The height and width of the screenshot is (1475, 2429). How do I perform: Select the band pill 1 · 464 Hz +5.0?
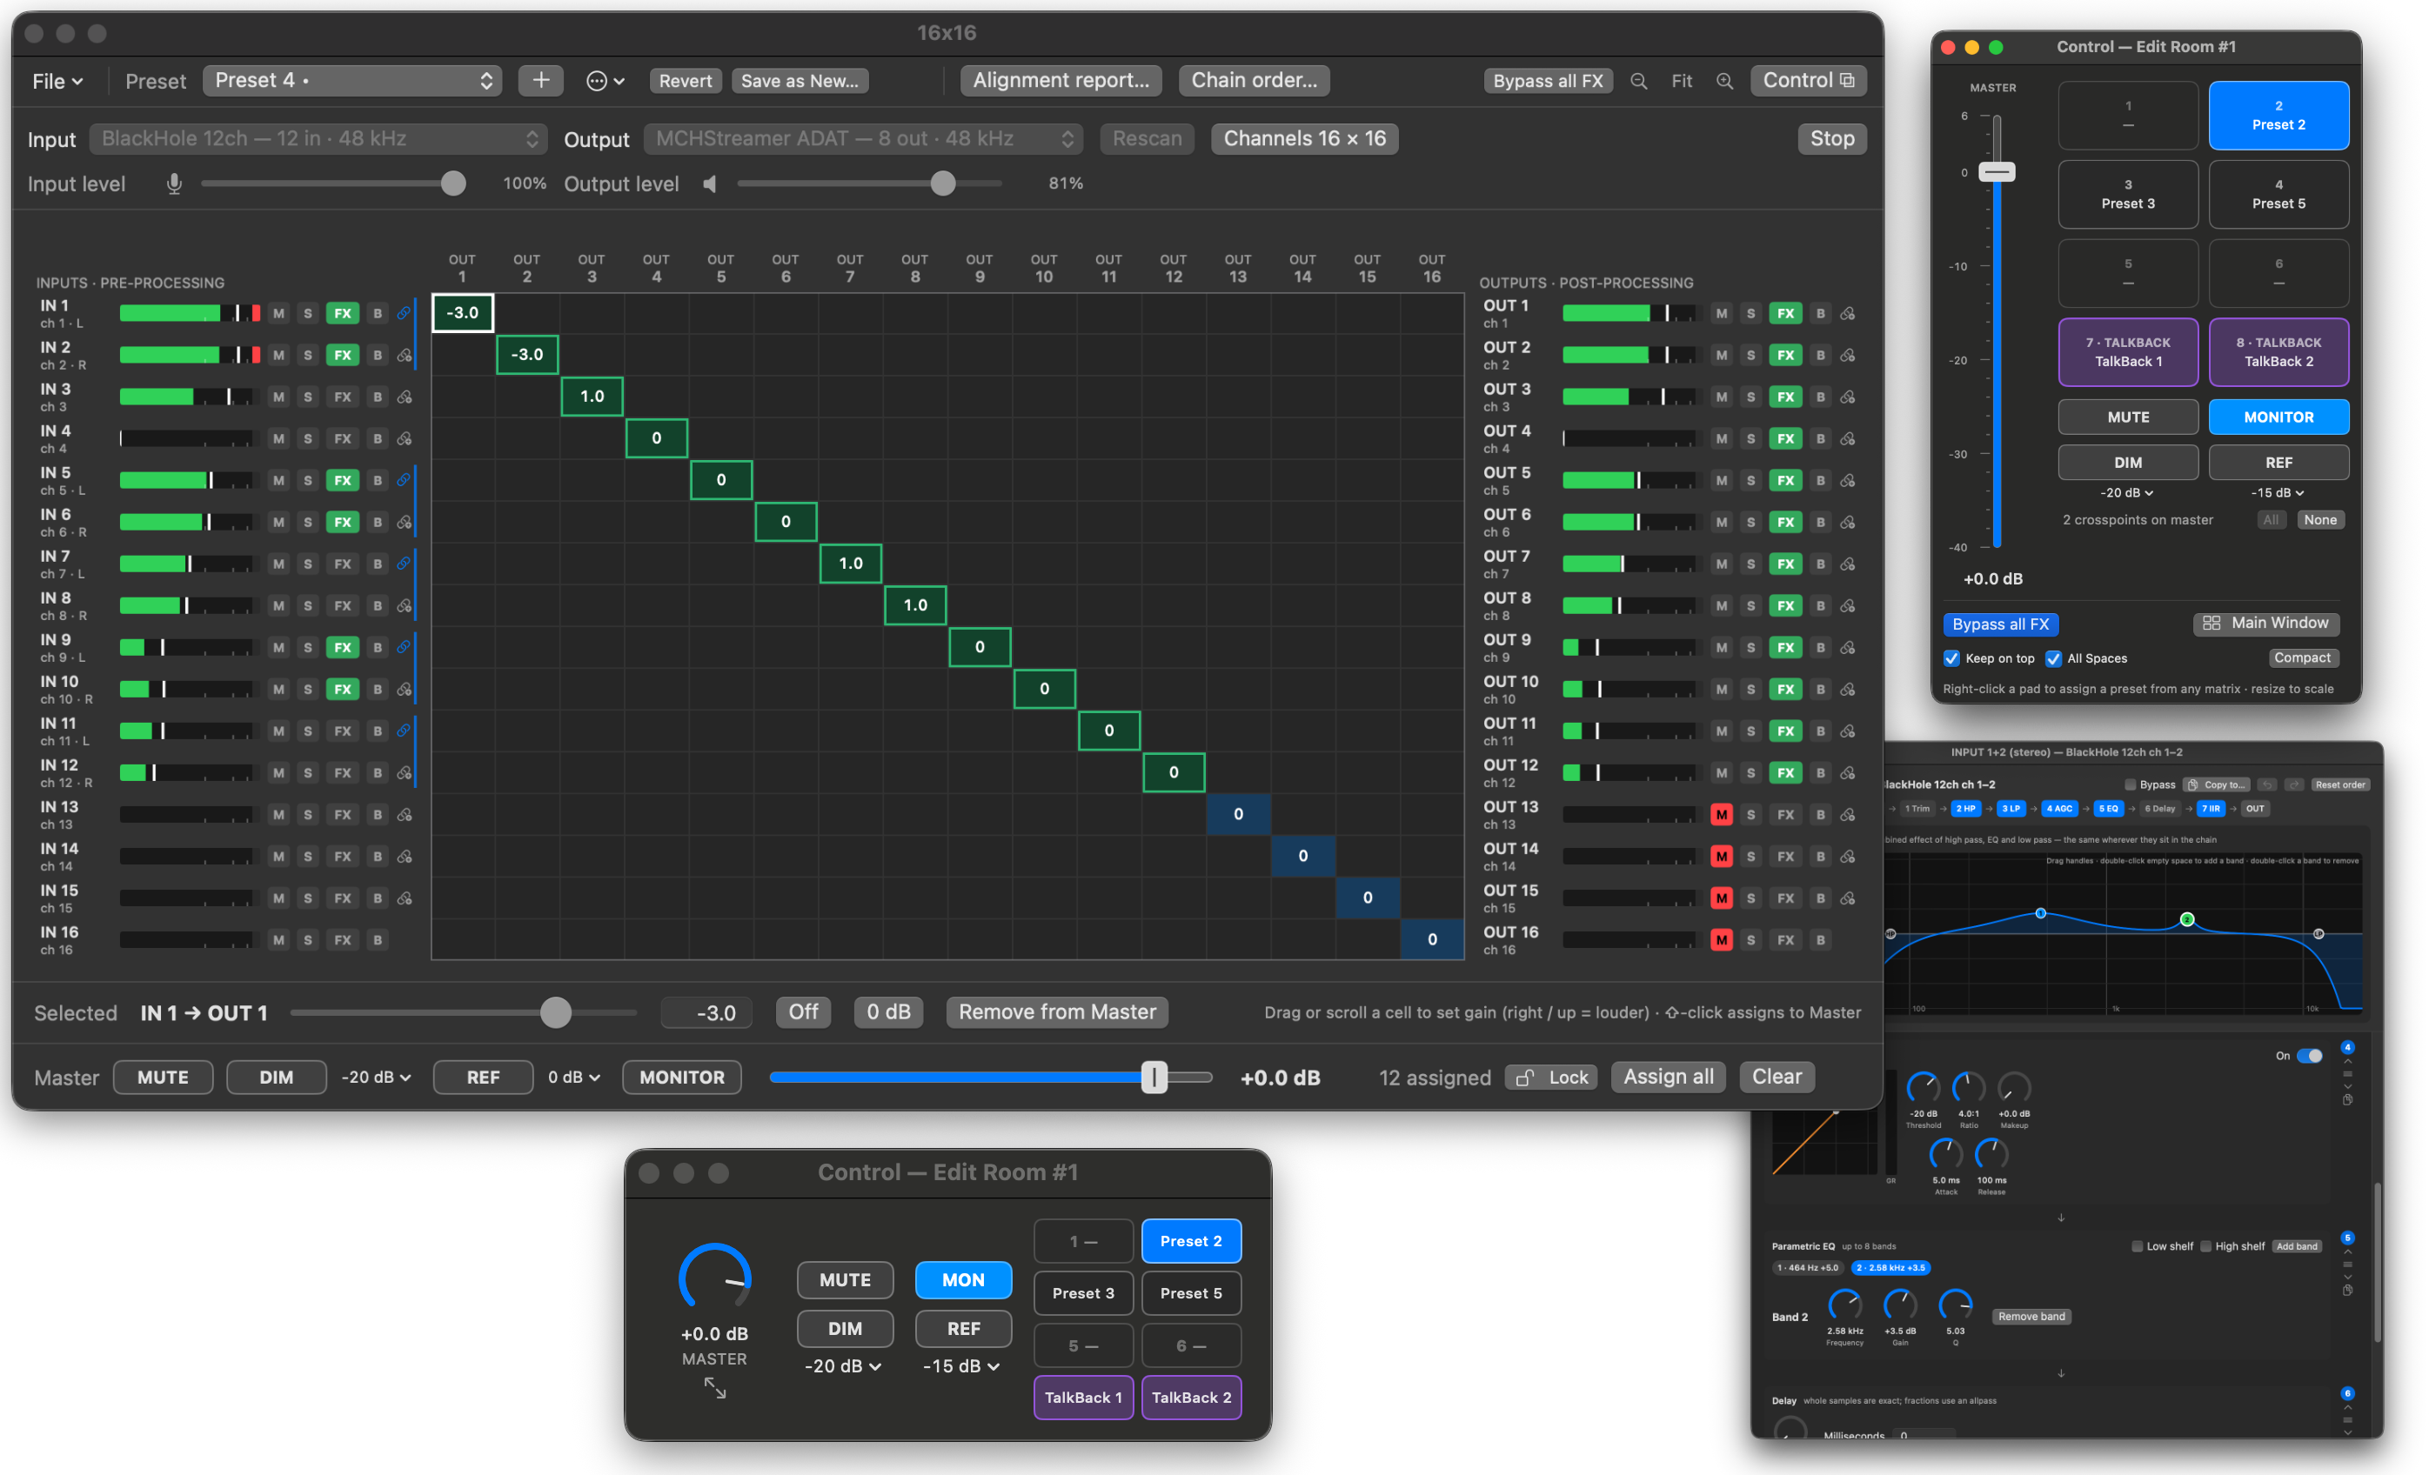click(x=1808, y=1268)
